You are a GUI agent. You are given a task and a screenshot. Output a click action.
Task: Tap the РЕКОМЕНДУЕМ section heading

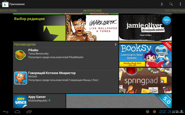point(25,44)
